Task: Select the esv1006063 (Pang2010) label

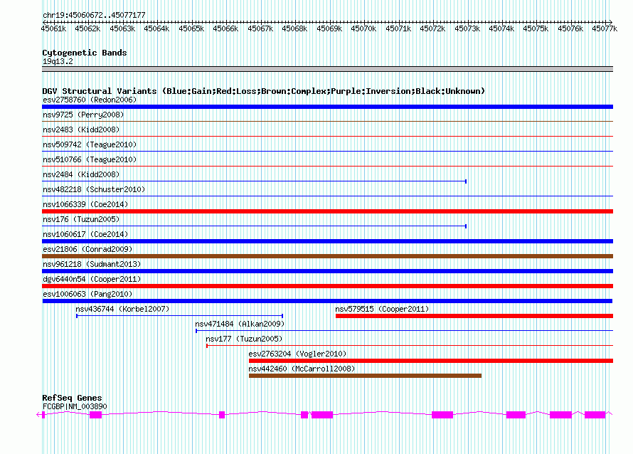Action: 87,294
